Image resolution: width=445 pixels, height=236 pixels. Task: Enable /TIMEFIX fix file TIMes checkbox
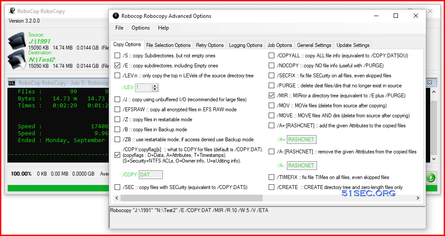[x=272, y=177]
